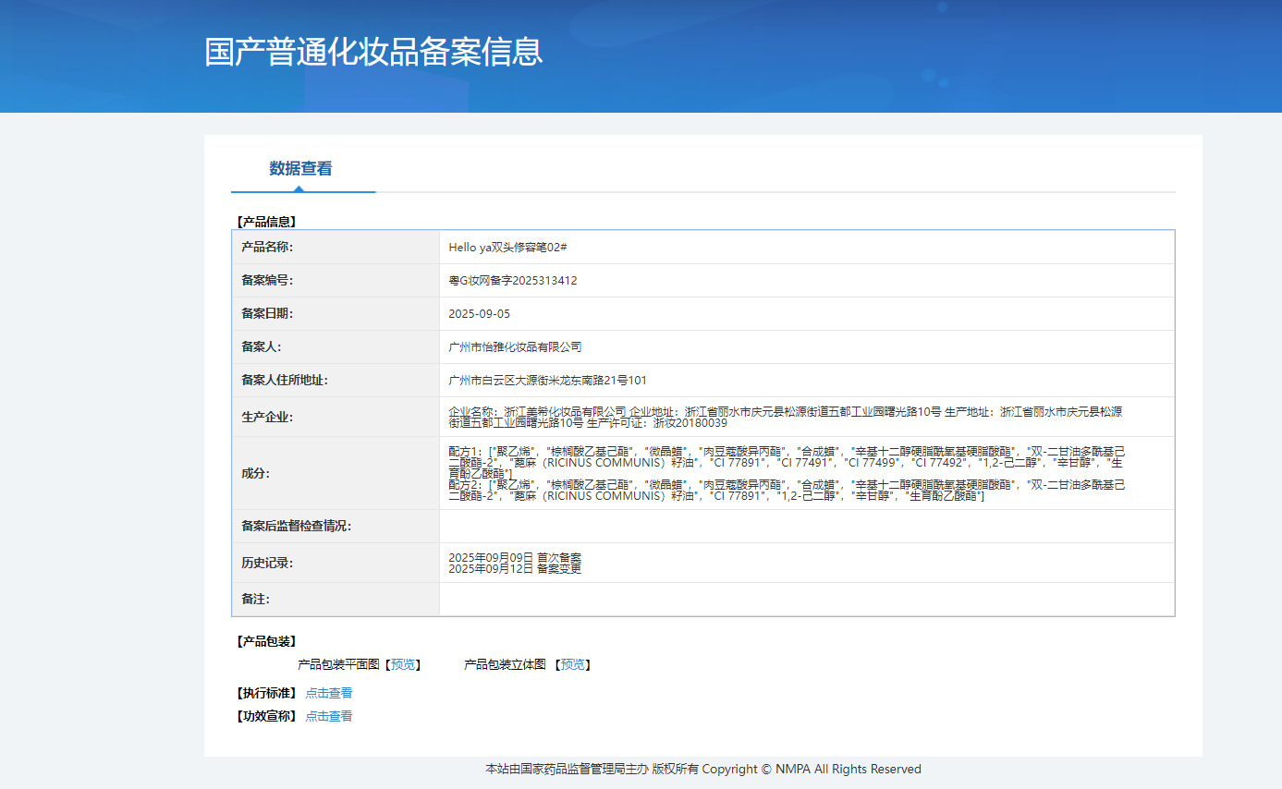
Task: Click 点击查看 next to 执行标准
Action: pos(329,693)
